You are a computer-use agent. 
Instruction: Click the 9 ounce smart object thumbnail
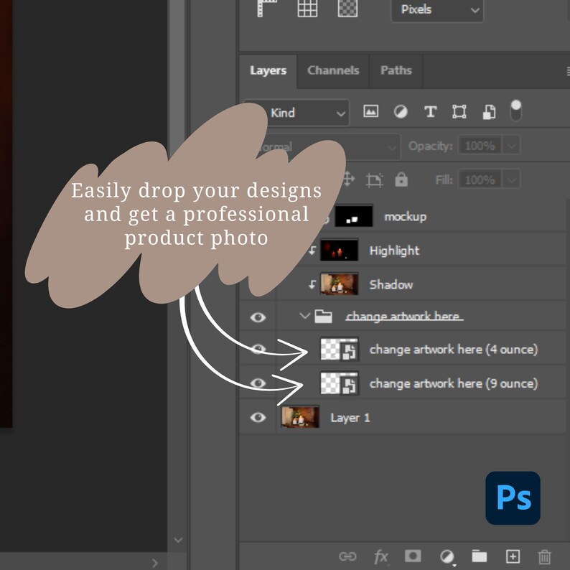pos(339,383)
